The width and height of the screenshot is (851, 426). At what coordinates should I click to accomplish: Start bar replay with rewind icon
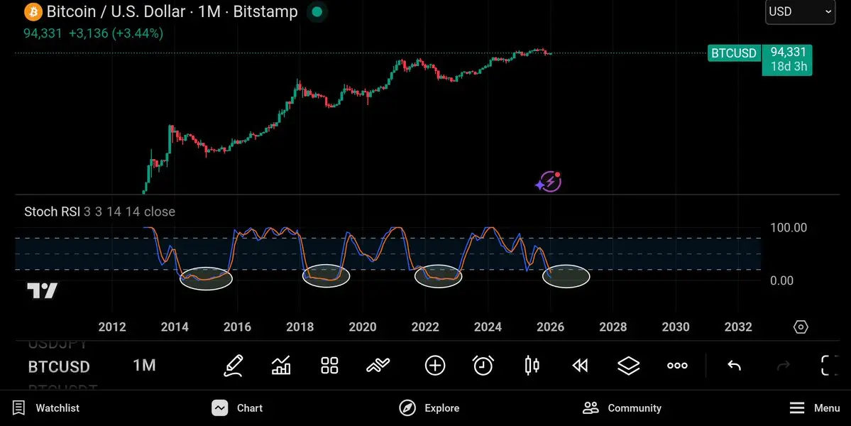click(580, 366)
